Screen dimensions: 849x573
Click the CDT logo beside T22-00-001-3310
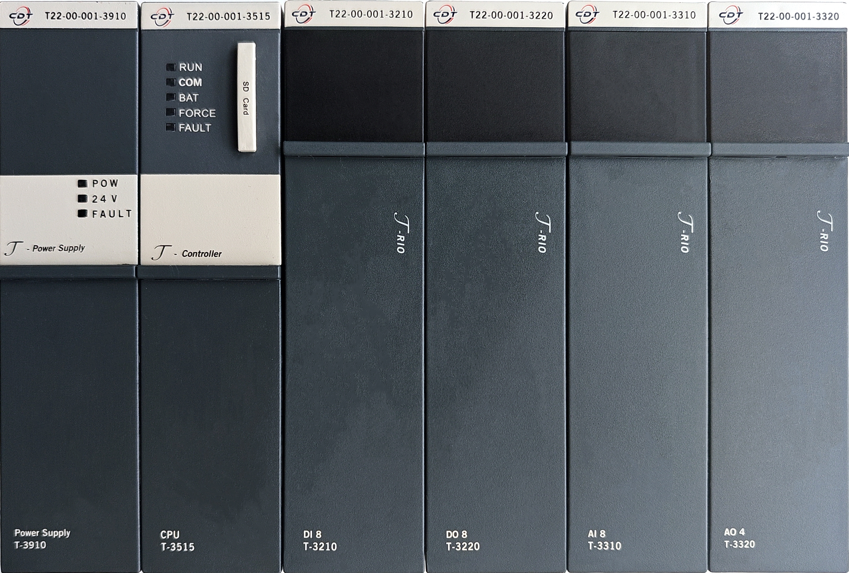tap(587, 15)
